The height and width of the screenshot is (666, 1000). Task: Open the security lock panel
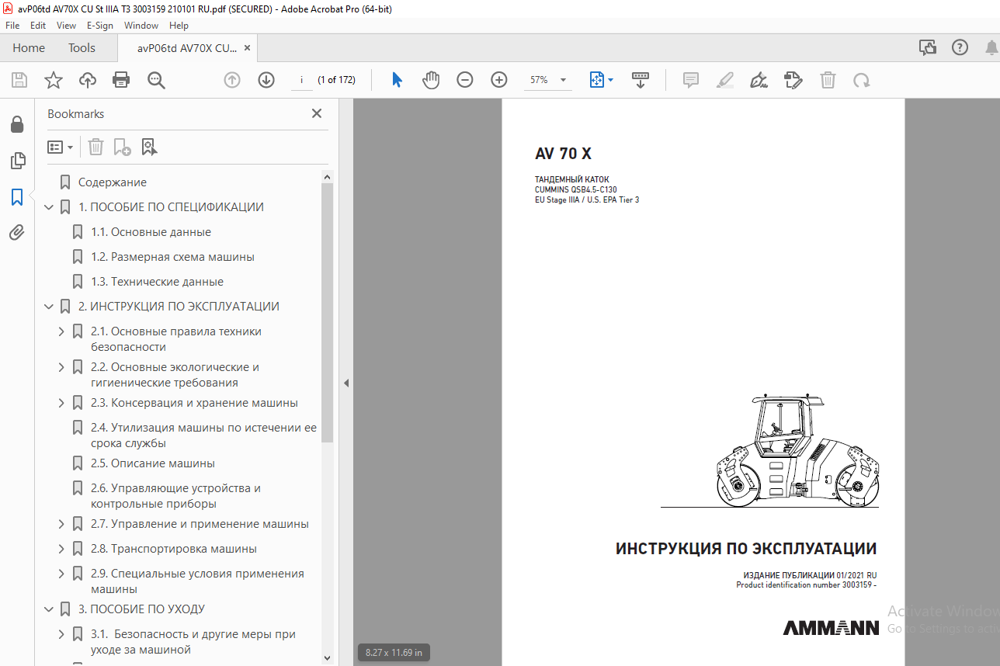click(x=17, y=125)
